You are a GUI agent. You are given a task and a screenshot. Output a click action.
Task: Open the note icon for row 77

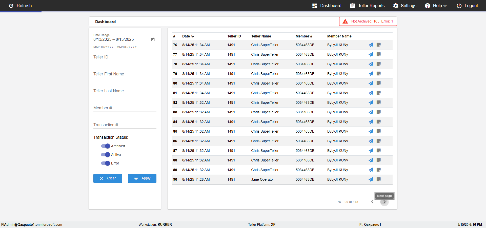[379, 54]
